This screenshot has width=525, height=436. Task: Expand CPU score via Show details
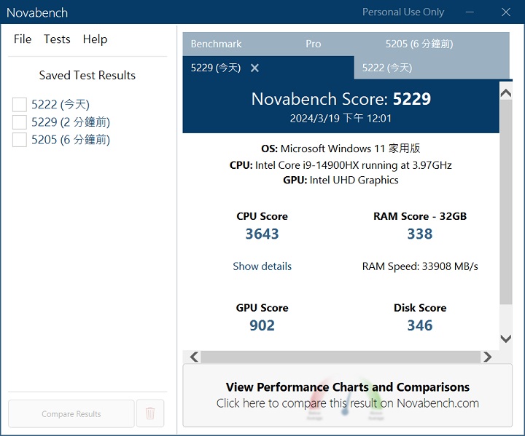pos(262,266)
